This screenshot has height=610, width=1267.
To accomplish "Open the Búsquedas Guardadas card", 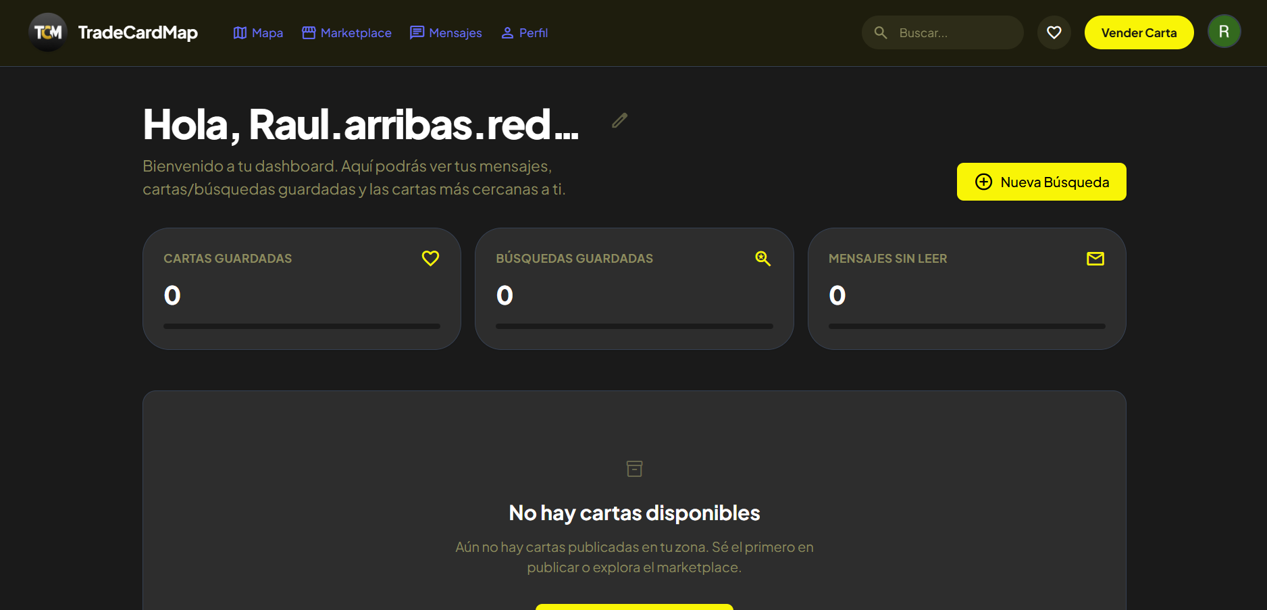I will 634,288.
